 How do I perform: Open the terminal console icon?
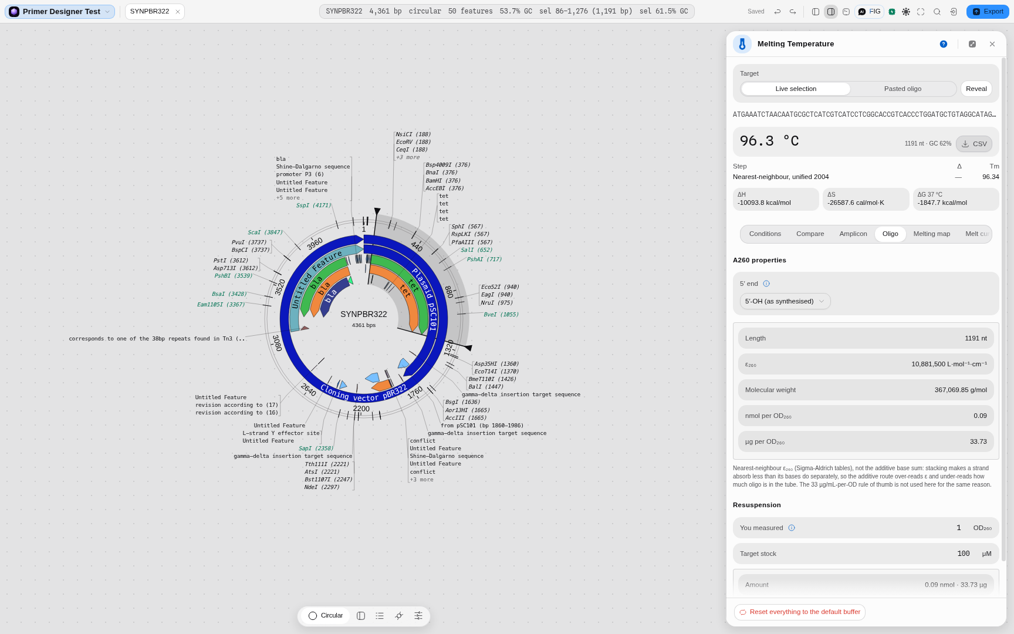coord(846,12)
